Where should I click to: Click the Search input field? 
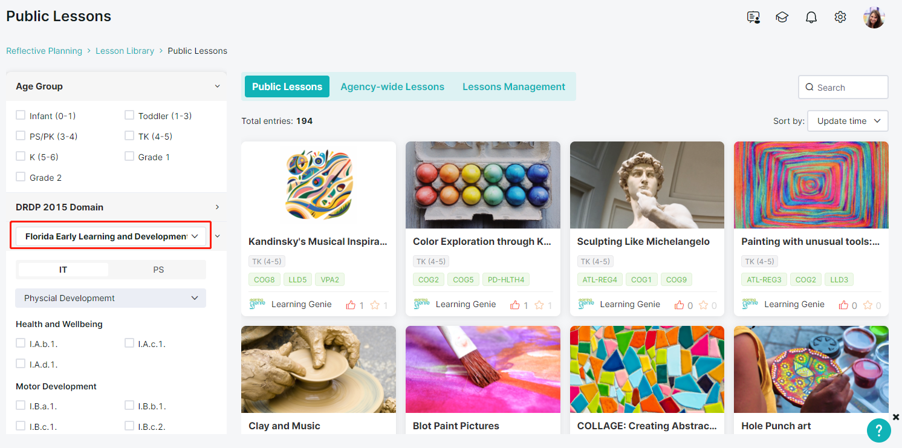click(843, 87)
